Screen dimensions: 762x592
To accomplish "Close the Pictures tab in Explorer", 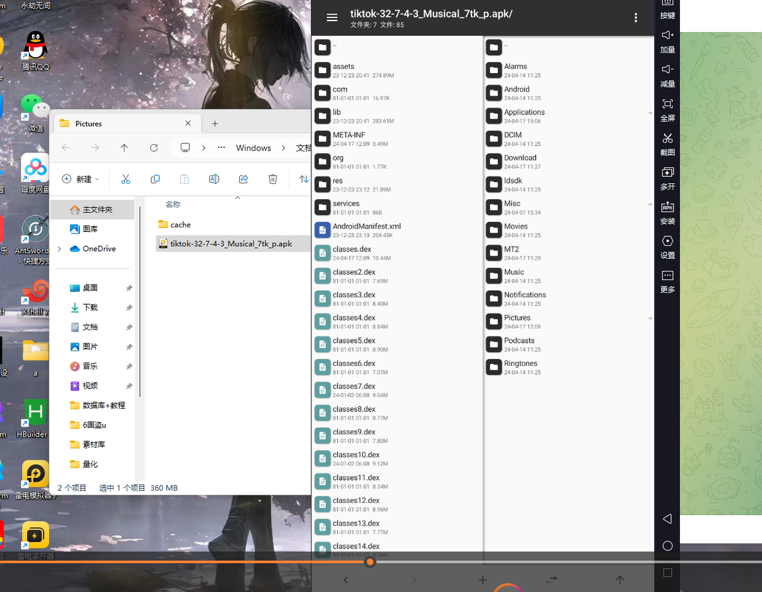I will 188,123.
